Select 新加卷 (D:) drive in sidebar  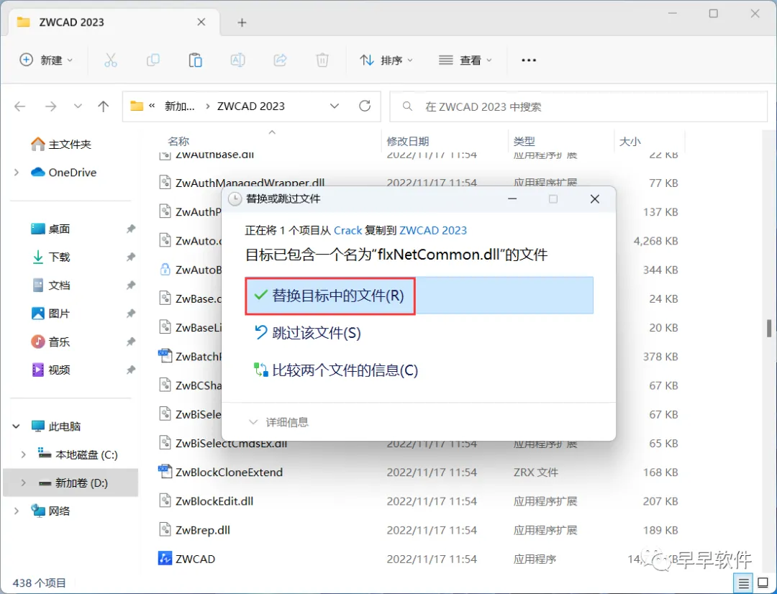(71, 483)
